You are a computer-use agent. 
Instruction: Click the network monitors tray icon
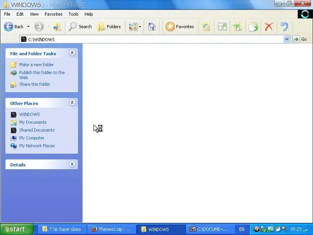tap(271, 229)
